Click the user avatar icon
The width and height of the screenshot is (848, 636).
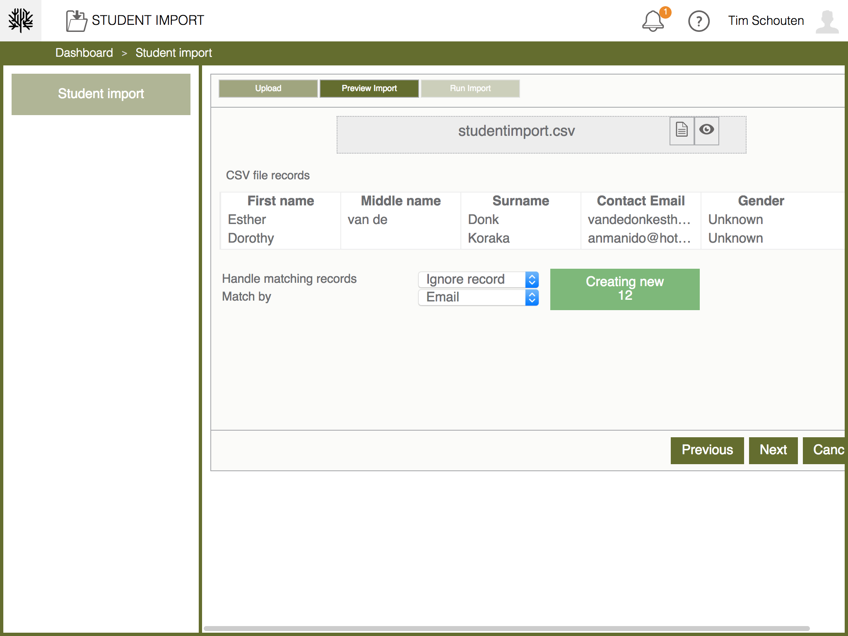[827, 21]
